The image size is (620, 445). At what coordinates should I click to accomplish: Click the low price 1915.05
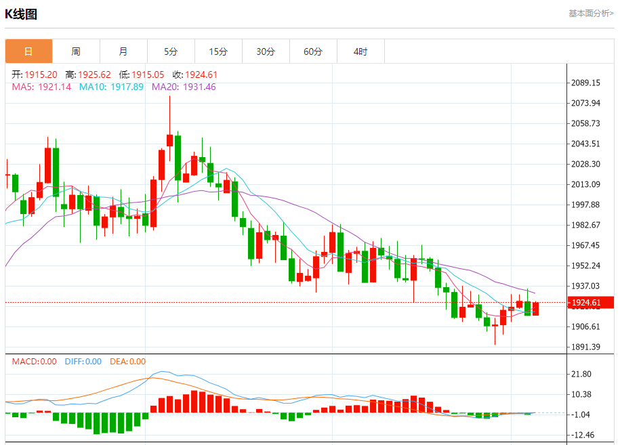[148, 75]
